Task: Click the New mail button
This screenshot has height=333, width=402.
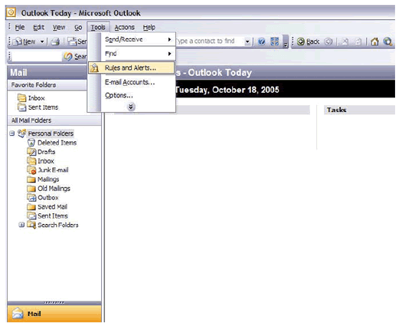Action: 25,41
